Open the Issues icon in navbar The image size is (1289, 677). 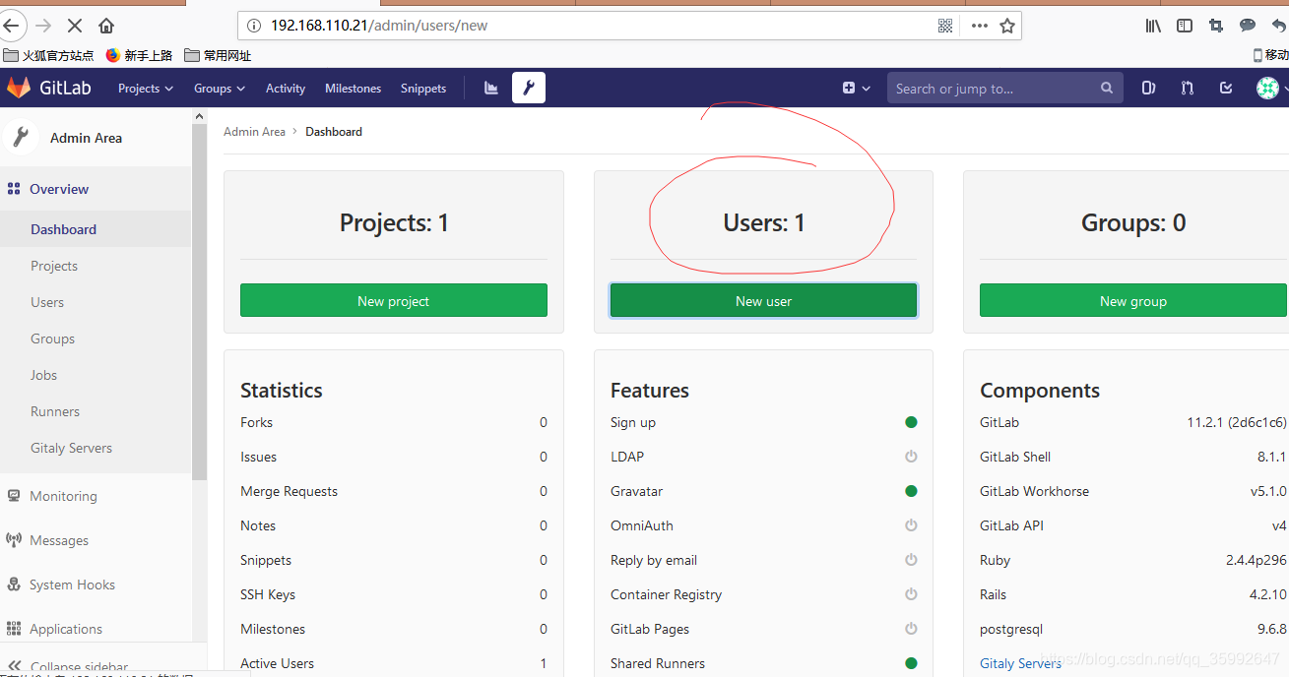click(x=1148, y=88)
